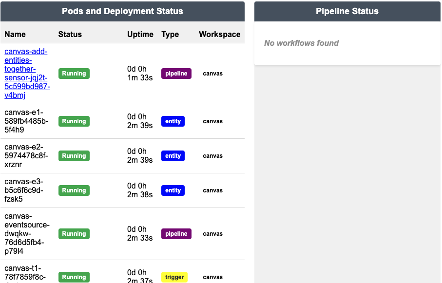Click the Name column header
The height and width of the screenshot is (283, 442).
tap(15, 35)
